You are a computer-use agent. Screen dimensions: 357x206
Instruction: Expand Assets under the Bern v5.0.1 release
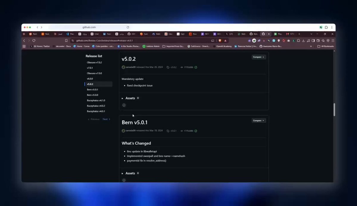coord(130,173)
